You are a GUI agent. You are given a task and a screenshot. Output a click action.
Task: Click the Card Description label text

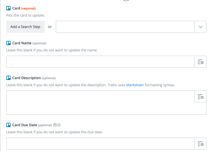point(27,78)
